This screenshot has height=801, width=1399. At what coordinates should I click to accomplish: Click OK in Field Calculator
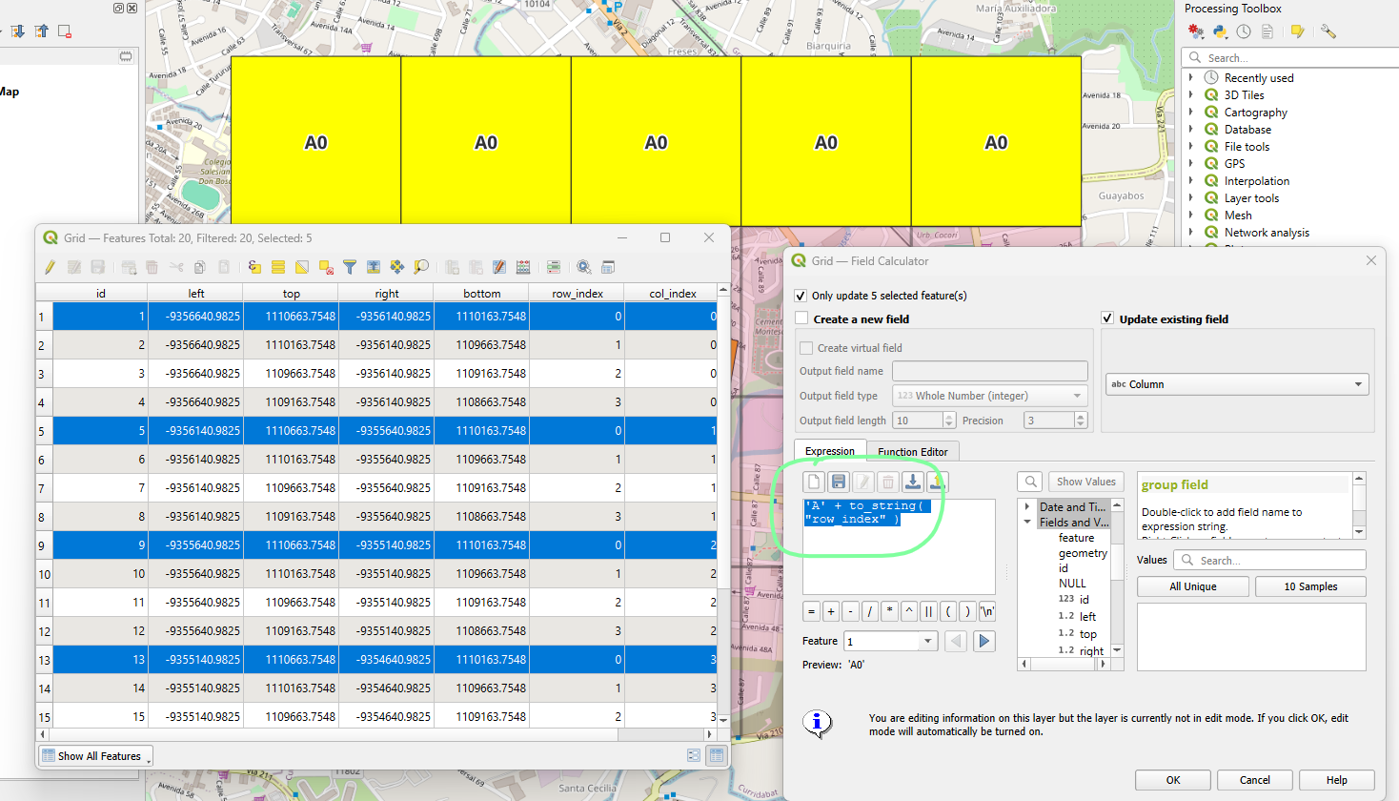pyautogui.click(x=1173, y=780)
